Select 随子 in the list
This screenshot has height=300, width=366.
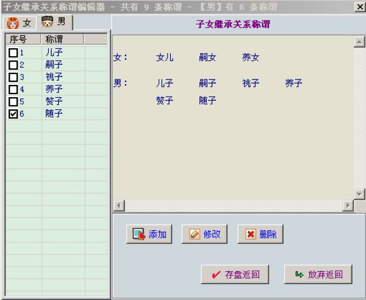(x=54, y=114)
